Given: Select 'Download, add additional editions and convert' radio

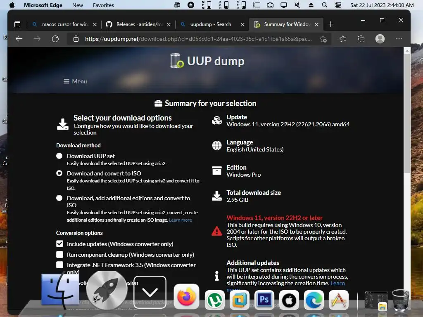Looking at the screenshot, I should pos(59,198).
